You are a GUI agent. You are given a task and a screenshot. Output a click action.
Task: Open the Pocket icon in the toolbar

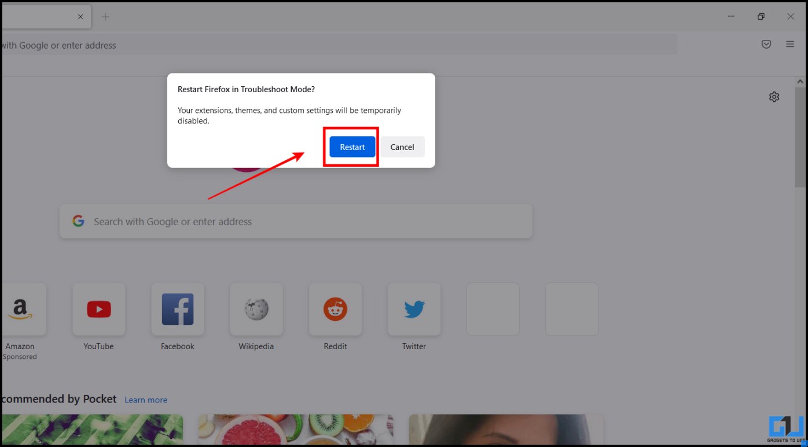pyautogui.click(x=766, y=45)
